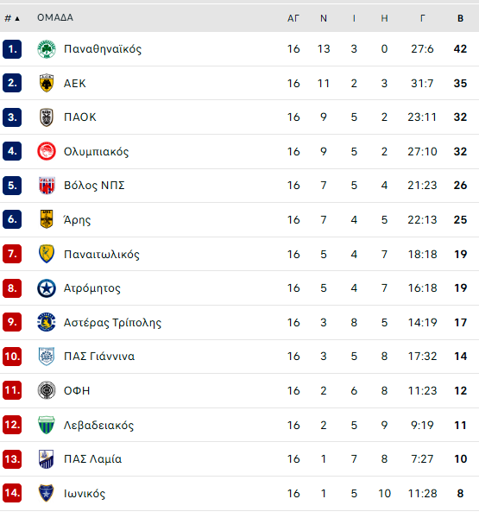Screen dimensions: 479x518
Task: Open the ΠΑΣ Γιάννινα team link
Action: (99, 356)
